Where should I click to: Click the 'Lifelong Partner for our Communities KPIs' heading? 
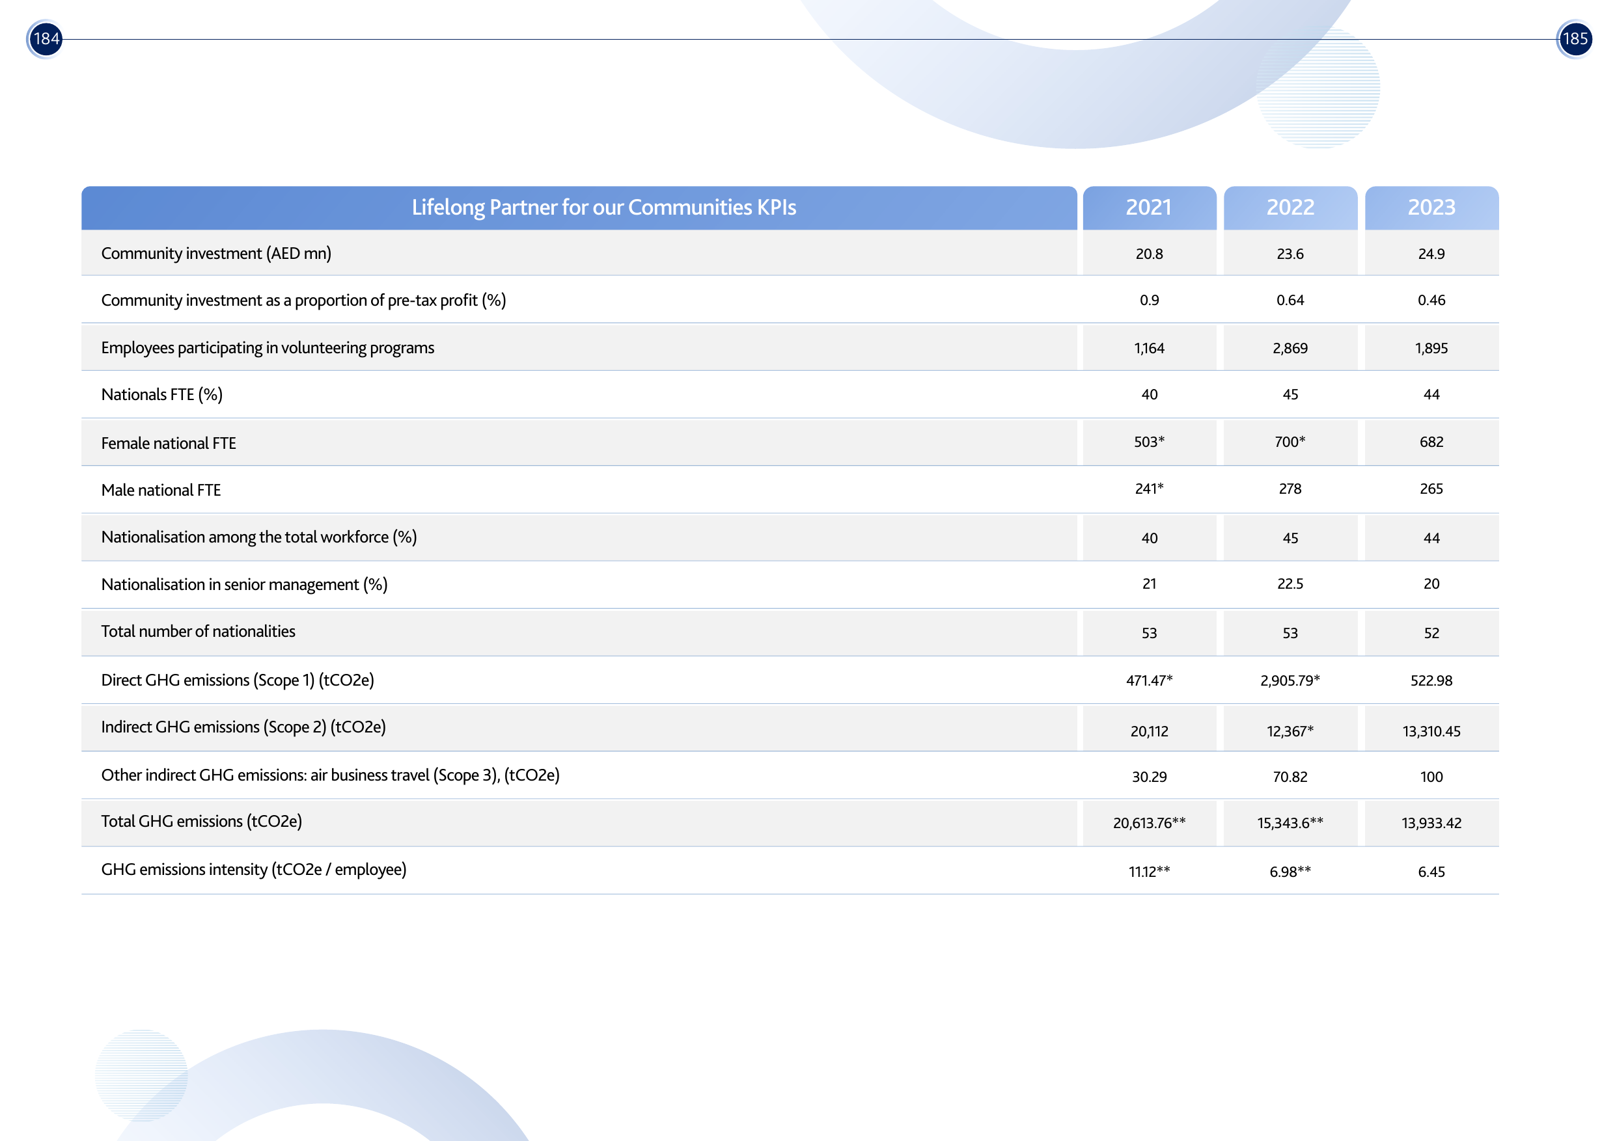click(603, 208)
